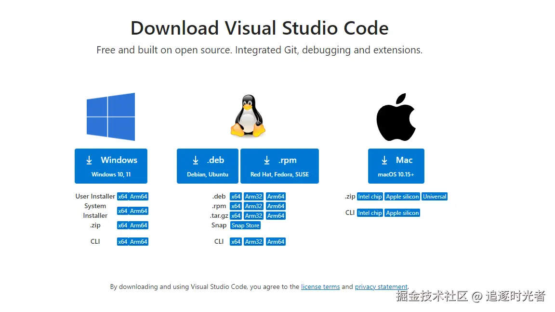Click the Windows logo icon

(x=111, y=117)
